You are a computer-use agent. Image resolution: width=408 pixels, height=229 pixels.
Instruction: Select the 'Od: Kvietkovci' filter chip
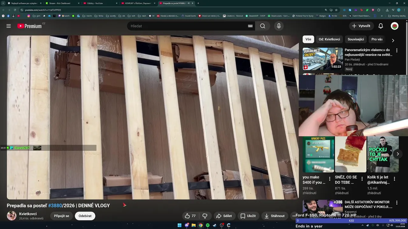coord(329,39)
